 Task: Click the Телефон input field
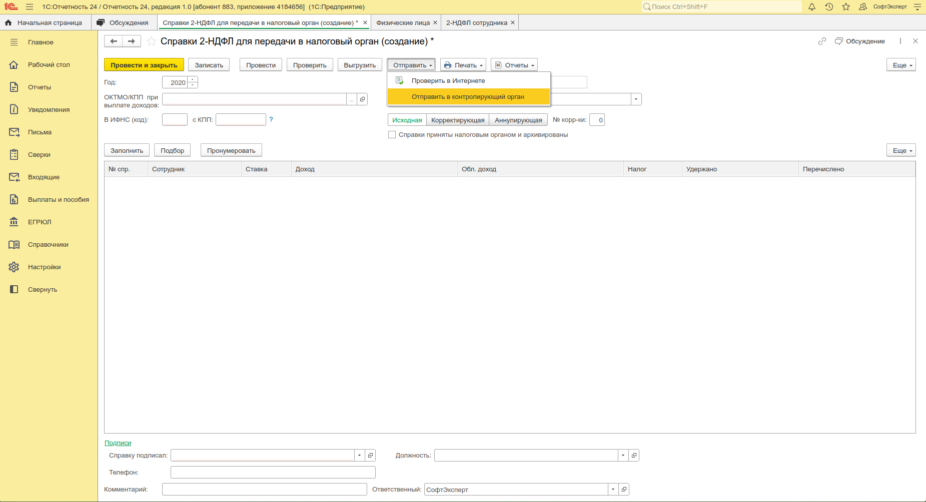coord(273,473)
